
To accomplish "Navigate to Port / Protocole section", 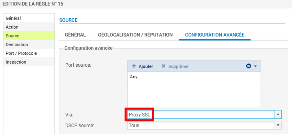I will click(21, 53).
